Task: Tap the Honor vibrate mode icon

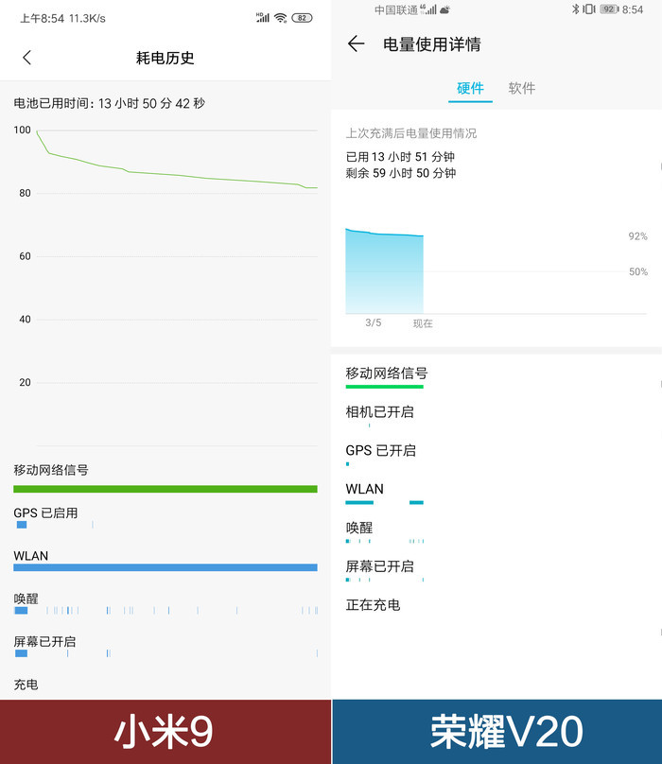Action: click(589, 9)
